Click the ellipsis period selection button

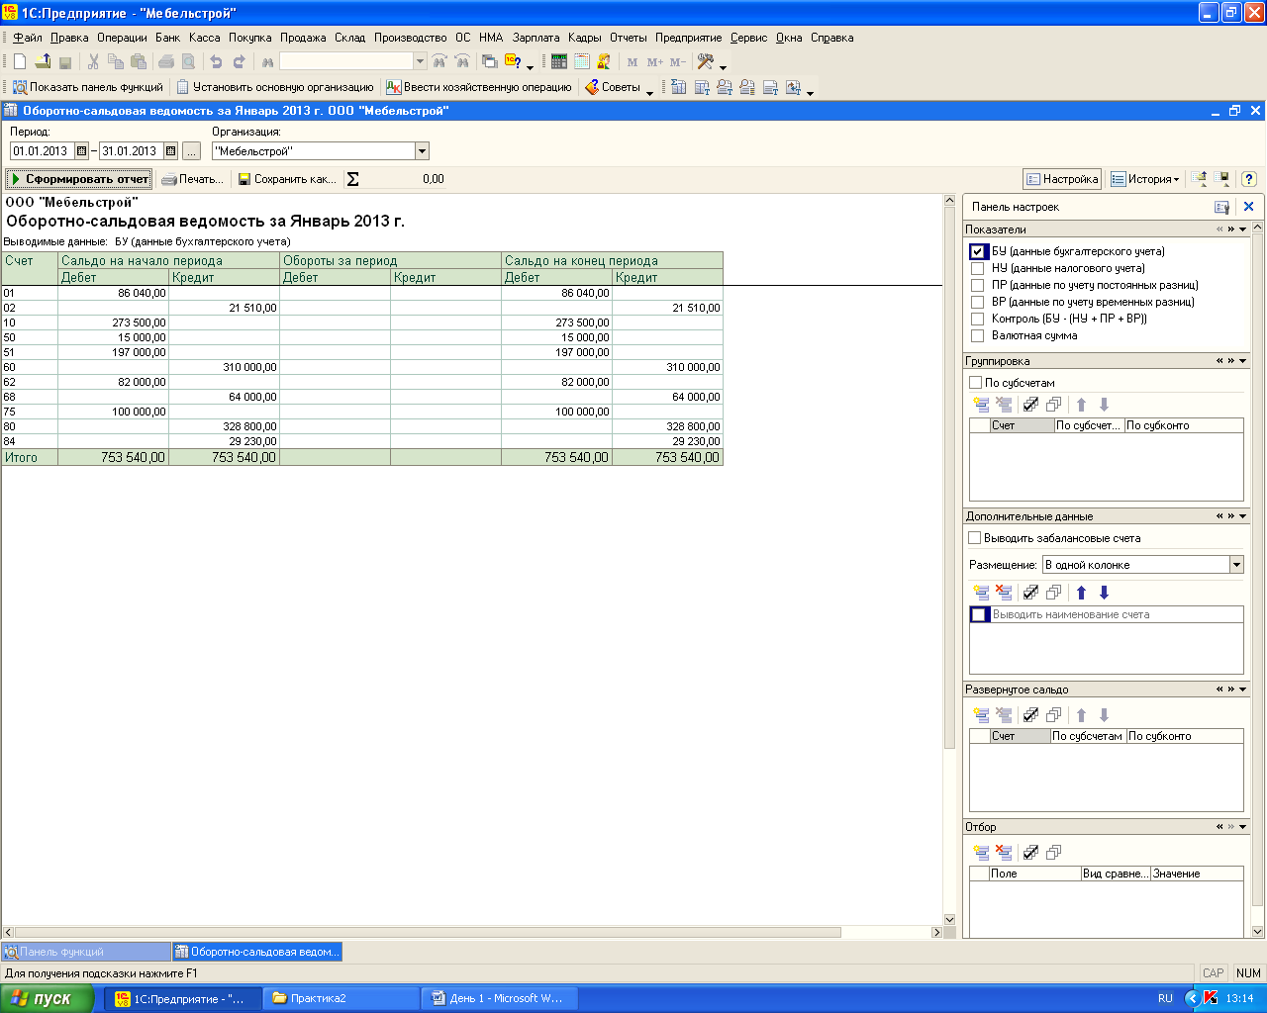click(192, 151)
